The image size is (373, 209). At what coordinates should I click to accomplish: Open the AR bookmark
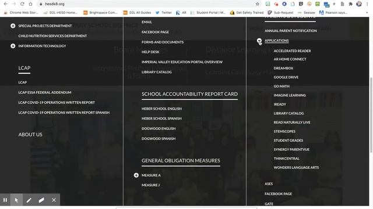(x=181, y=13)
